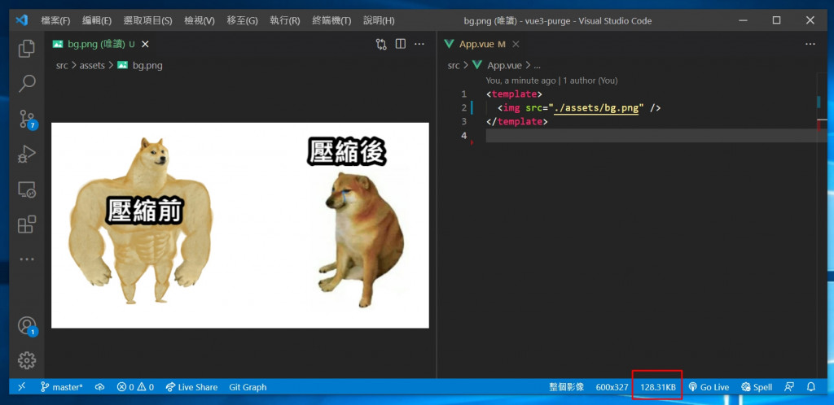Image resolution: width=834 pixels, height=405 pixels.
Task: Open the Extensions view
Action: [27, 224]
